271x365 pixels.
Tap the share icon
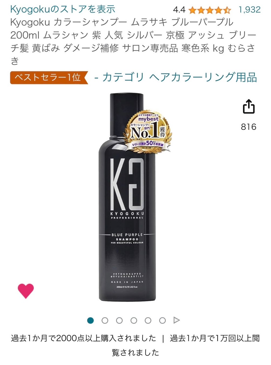coord(249,106)
